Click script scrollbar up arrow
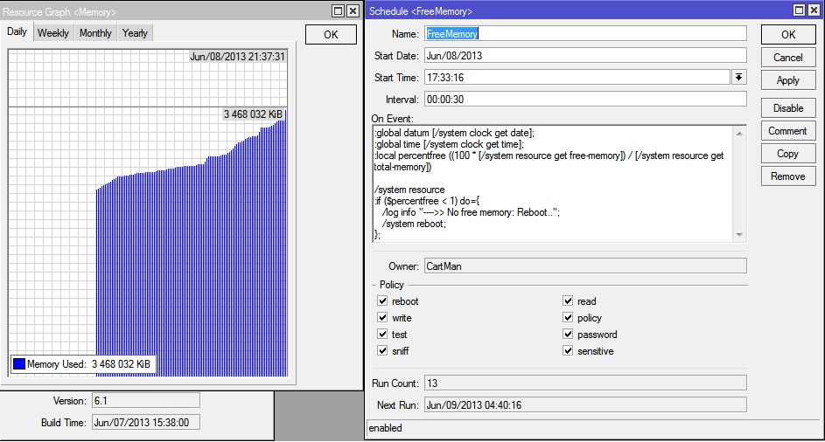Screen dimensions: 825x442 [x=739, y=134]
